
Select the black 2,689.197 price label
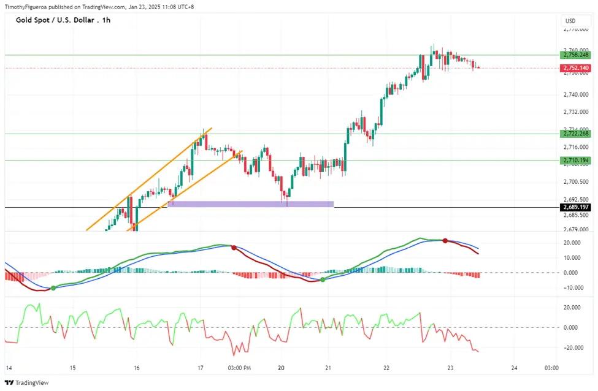576,207
